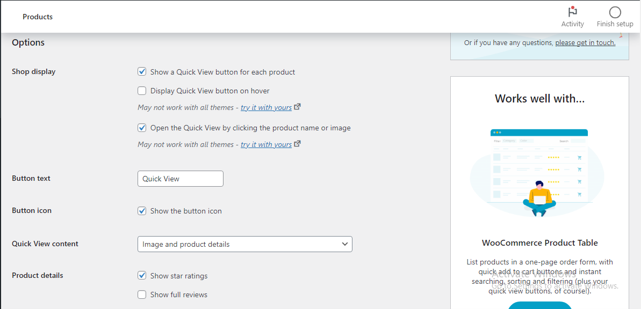Click the WooCommerce Product Table heading
641x309 pixels.
click(x=539, y=242)
